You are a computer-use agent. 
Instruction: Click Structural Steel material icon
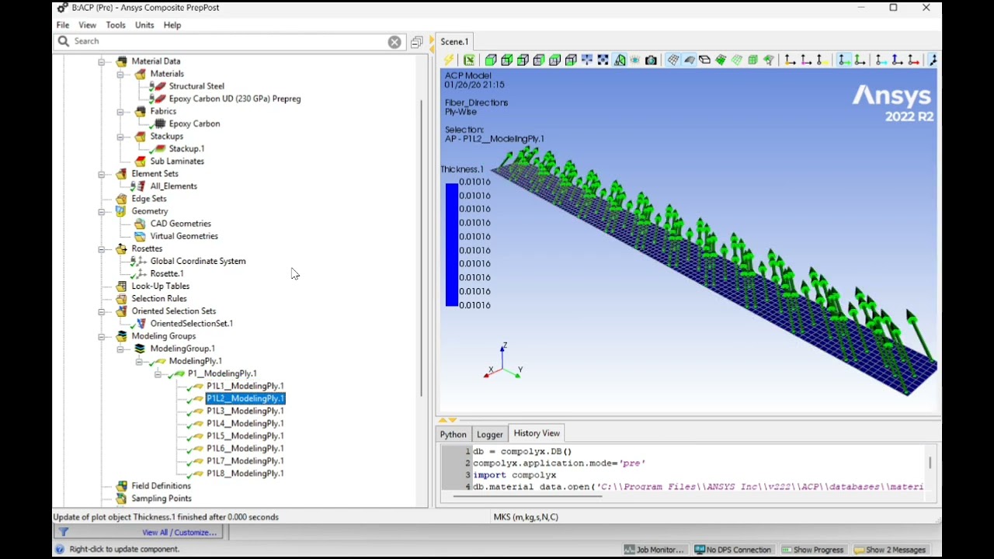158,86
